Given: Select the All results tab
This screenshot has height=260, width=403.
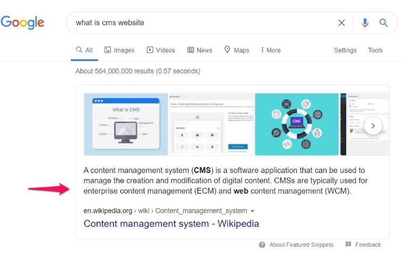Looking at the screenshot, I should pyautogui.click(x=84, y=50).
